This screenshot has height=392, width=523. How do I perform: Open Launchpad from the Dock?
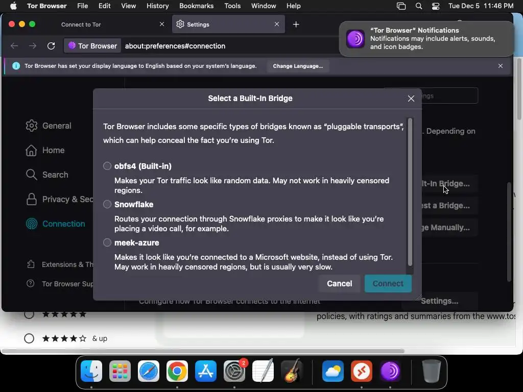(120, 371)
